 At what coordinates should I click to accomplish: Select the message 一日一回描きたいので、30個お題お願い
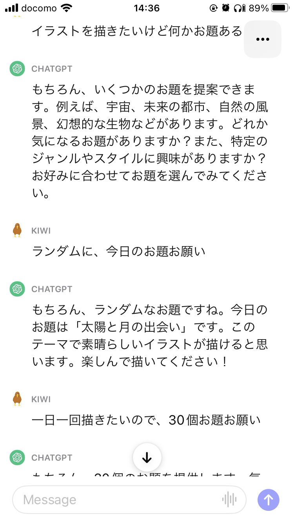pos(146,420)
